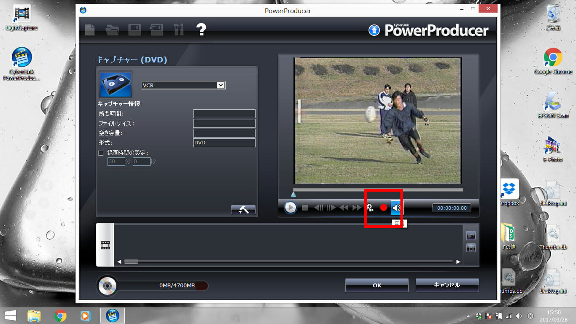Open project with the folder icon
Viewport: 576px width, 324px height.
(112, 30)
